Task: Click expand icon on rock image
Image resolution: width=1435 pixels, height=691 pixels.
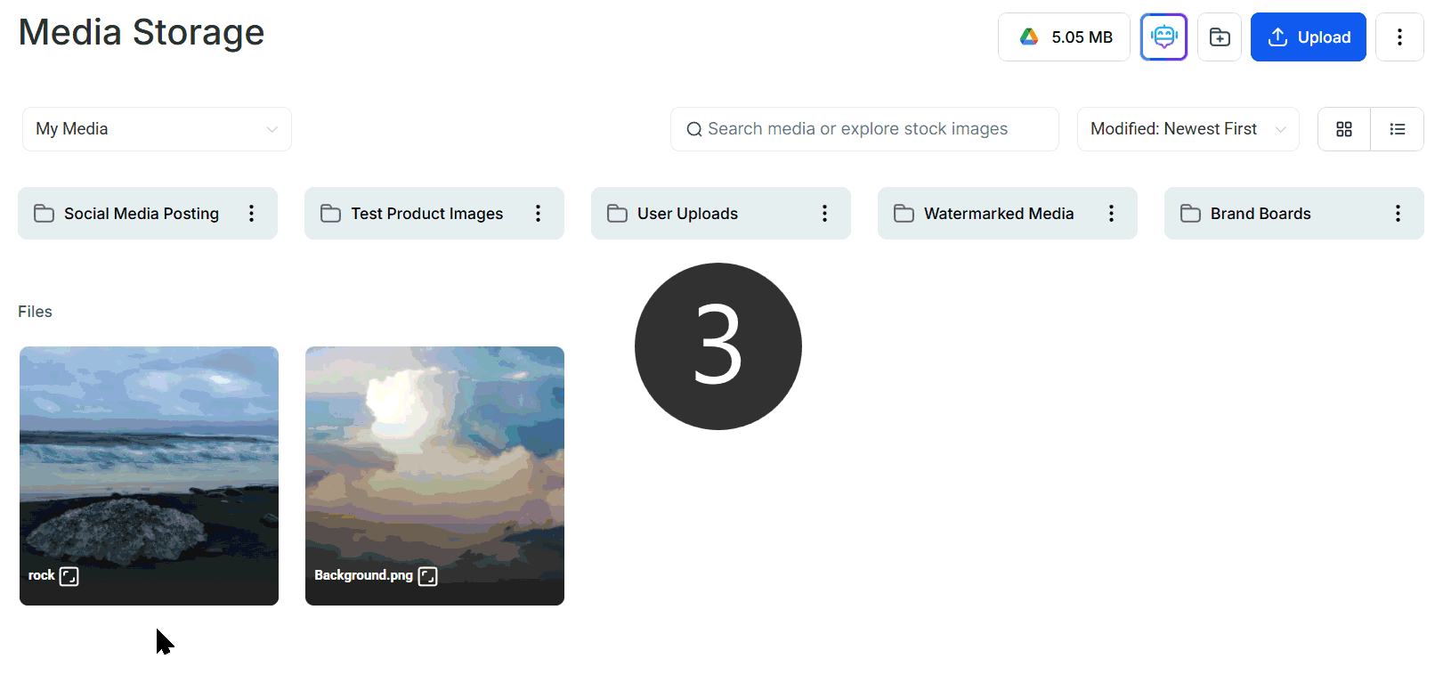Action: coord(69,576)
